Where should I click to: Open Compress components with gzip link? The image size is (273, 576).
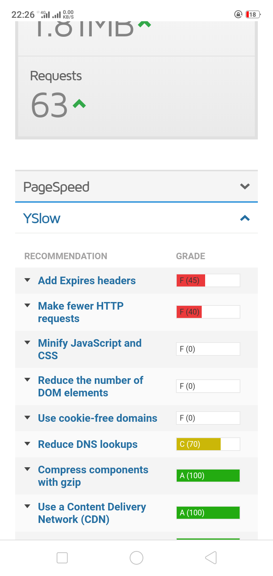tap(93, 476)
